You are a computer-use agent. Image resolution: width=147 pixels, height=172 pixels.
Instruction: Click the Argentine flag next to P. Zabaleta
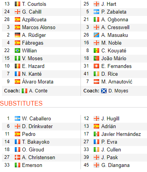tap(96, 12)
